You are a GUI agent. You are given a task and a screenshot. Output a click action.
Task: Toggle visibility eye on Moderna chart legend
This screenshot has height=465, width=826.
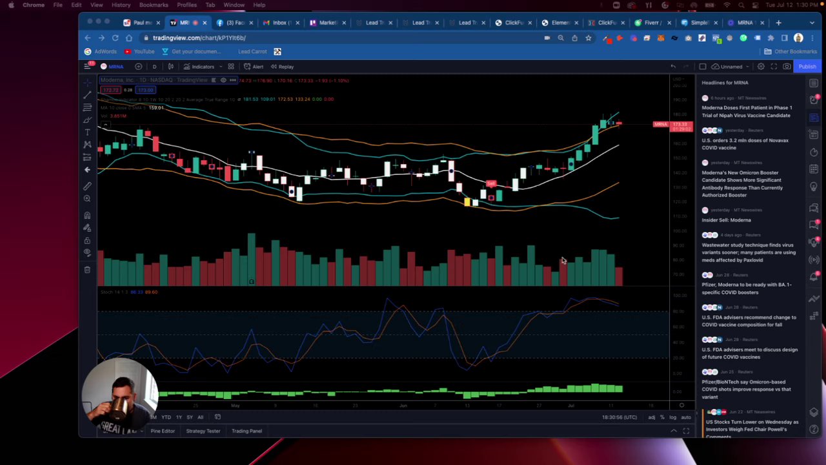coord(223,80)
